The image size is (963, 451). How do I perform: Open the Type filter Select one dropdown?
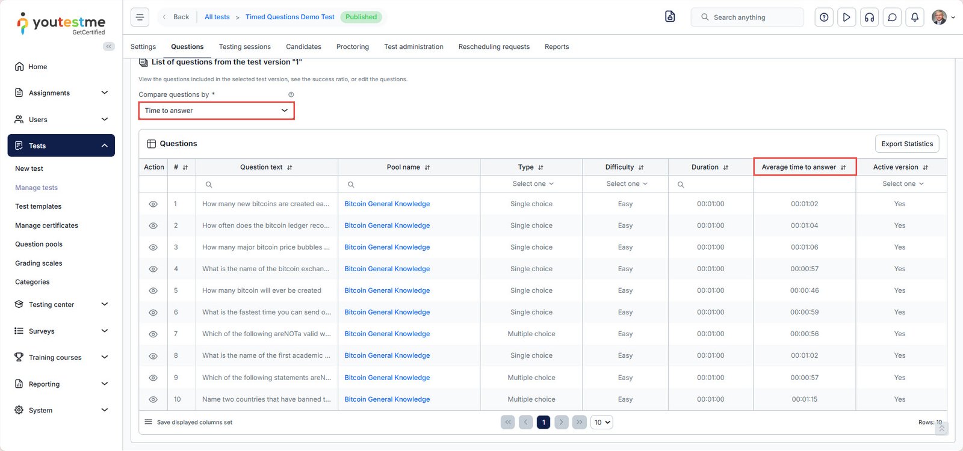(532, 184)
